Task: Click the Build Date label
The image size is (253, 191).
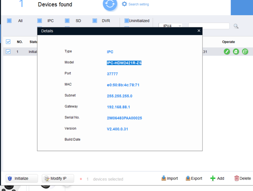Action: click(72, 139)
